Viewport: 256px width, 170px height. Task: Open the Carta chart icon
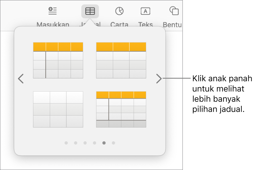point(119,11)
